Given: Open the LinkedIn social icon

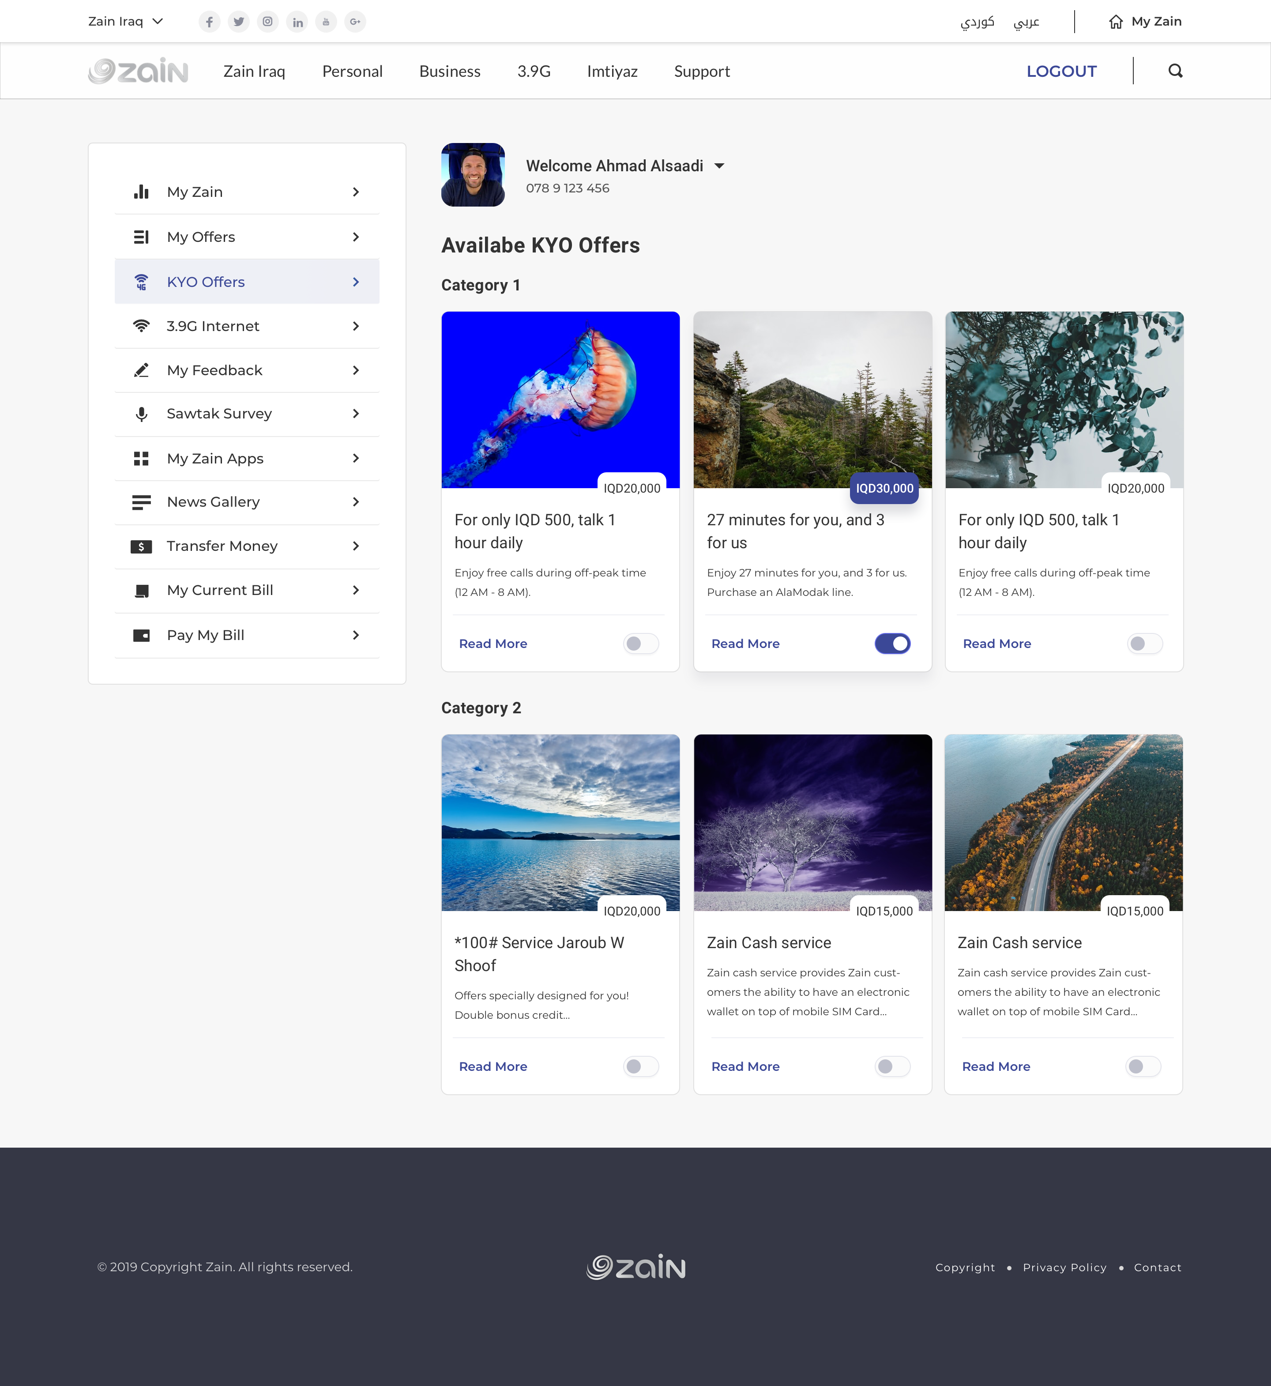Looking at the screenshot, I should [297, 21].
